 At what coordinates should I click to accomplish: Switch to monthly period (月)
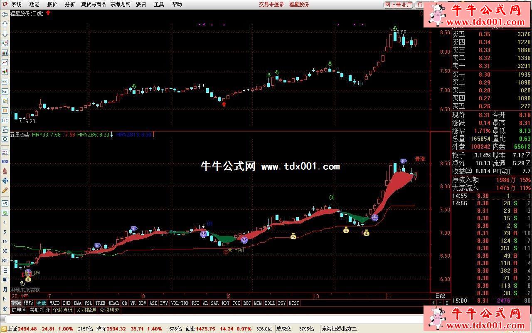[x=5, y=290]
